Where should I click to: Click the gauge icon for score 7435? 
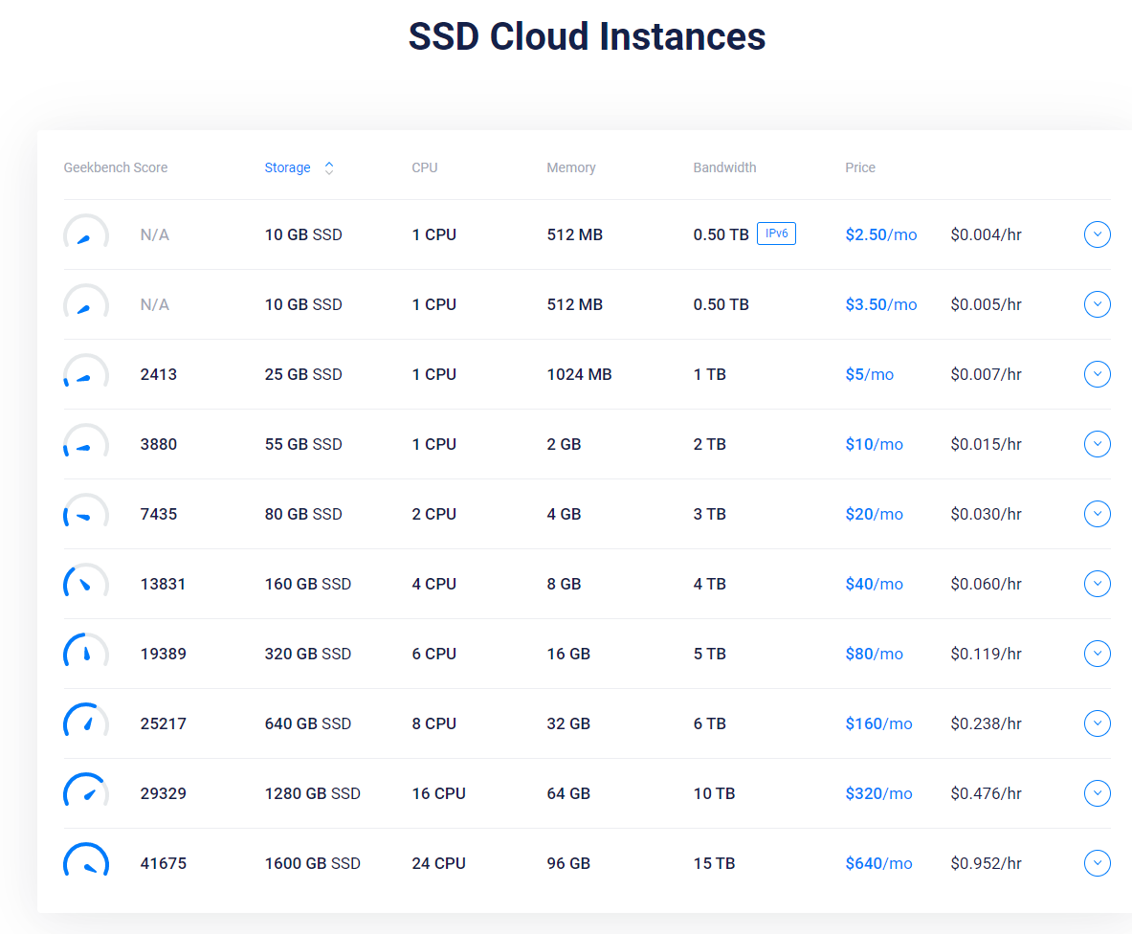click(86, 514)
